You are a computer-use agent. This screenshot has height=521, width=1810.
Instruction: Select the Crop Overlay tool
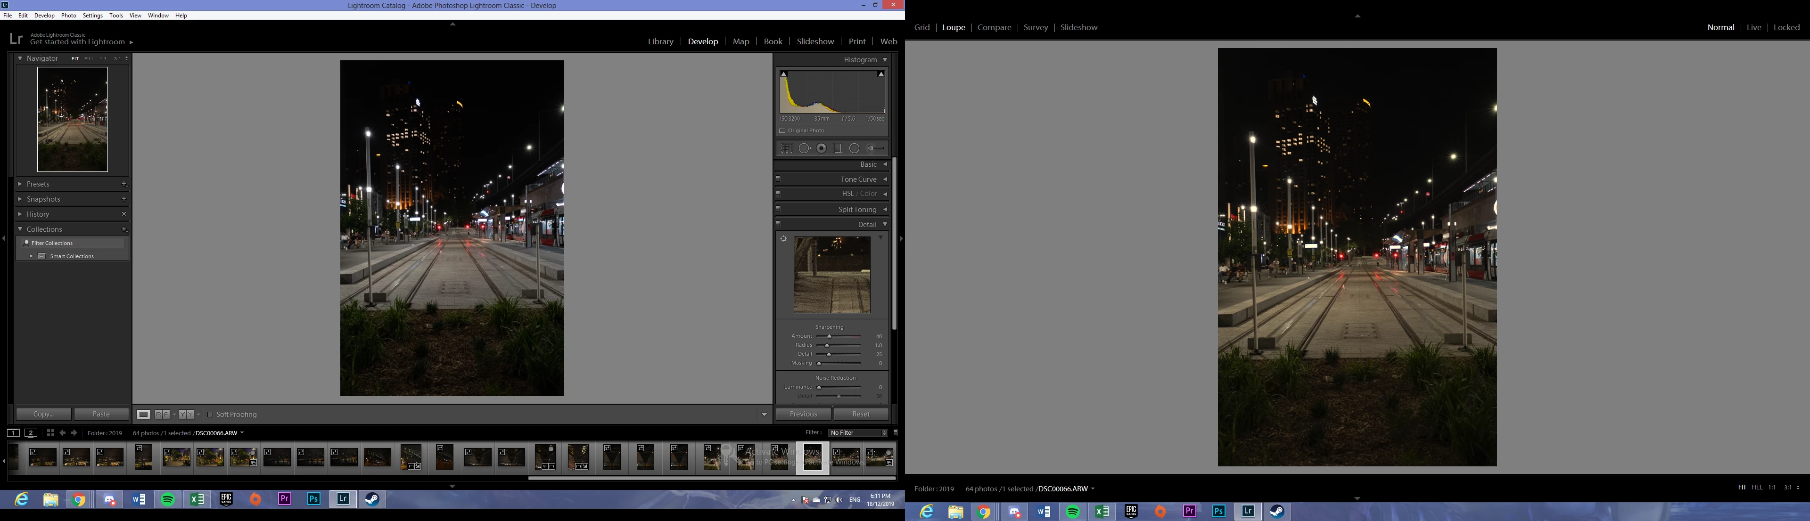786,148
